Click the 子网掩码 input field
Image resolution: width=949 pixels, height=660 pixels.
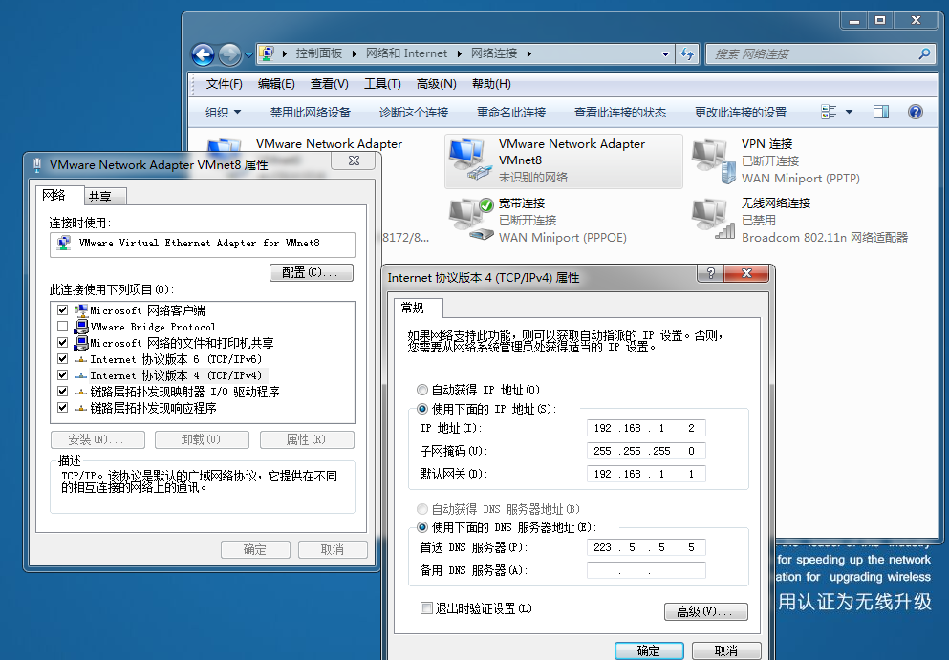click(x=646, y=451)
